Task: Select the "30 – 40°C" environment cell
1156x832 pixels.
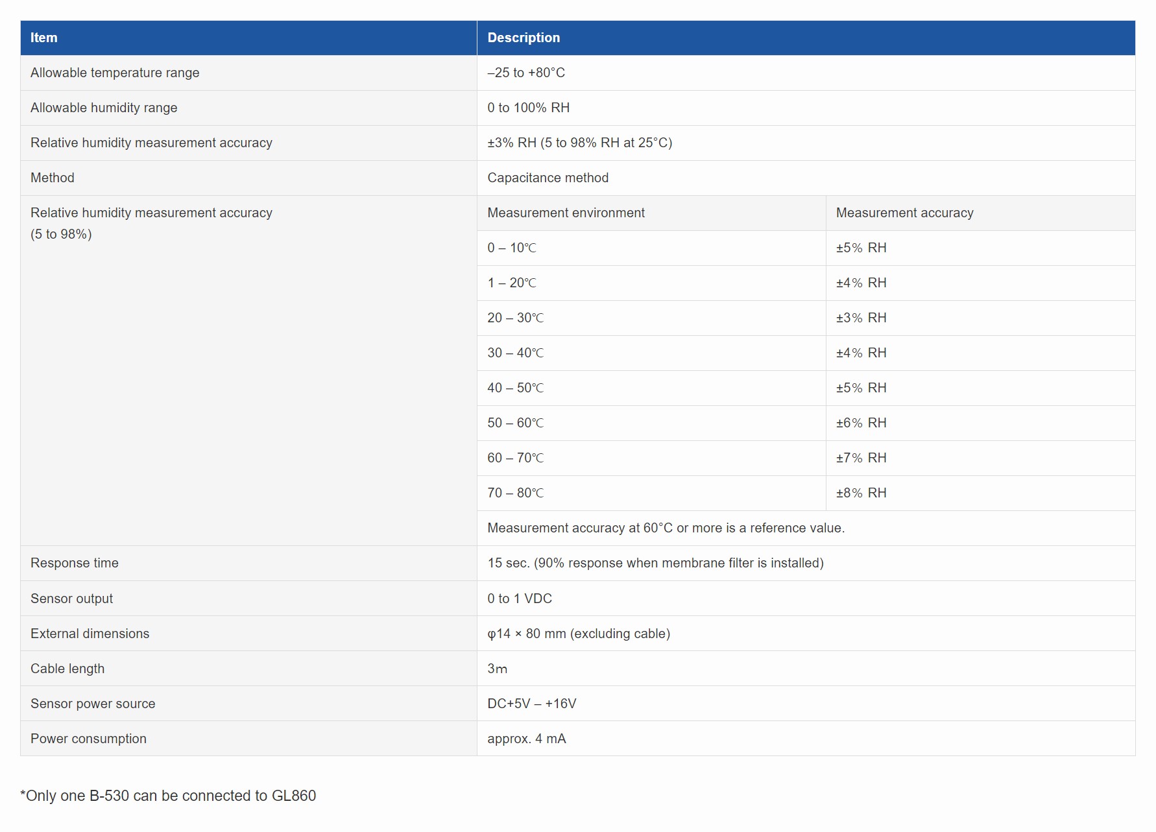Action: coord(651,353)
